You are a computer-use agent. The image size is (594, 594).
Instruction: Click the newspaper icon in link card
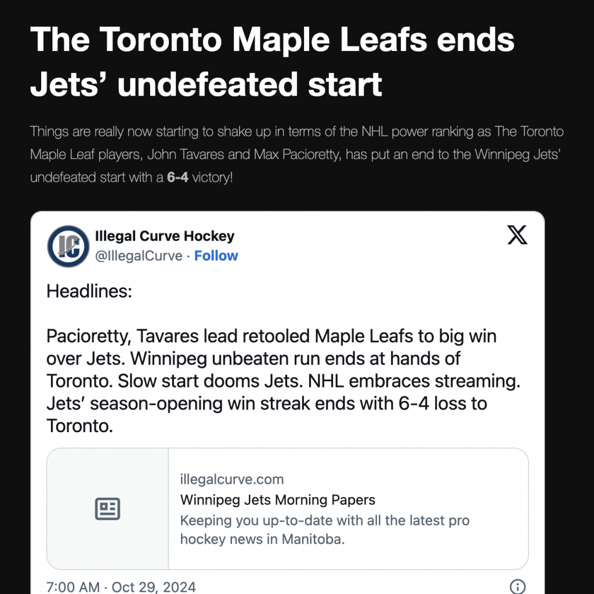click(x=107, y=509)
